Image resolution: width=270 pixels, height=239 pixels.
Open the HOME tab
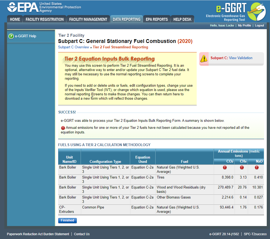[15, 19]
